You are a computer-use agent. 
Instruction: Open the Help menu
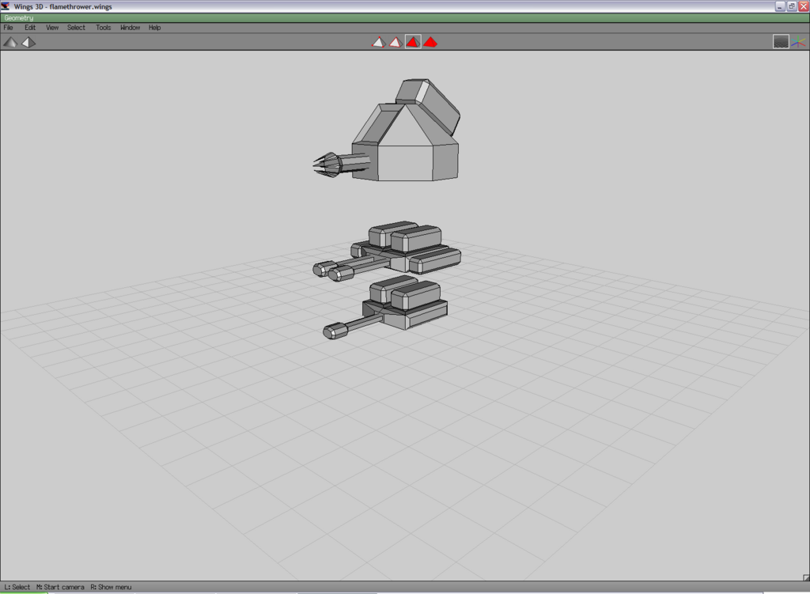(154, 28)
